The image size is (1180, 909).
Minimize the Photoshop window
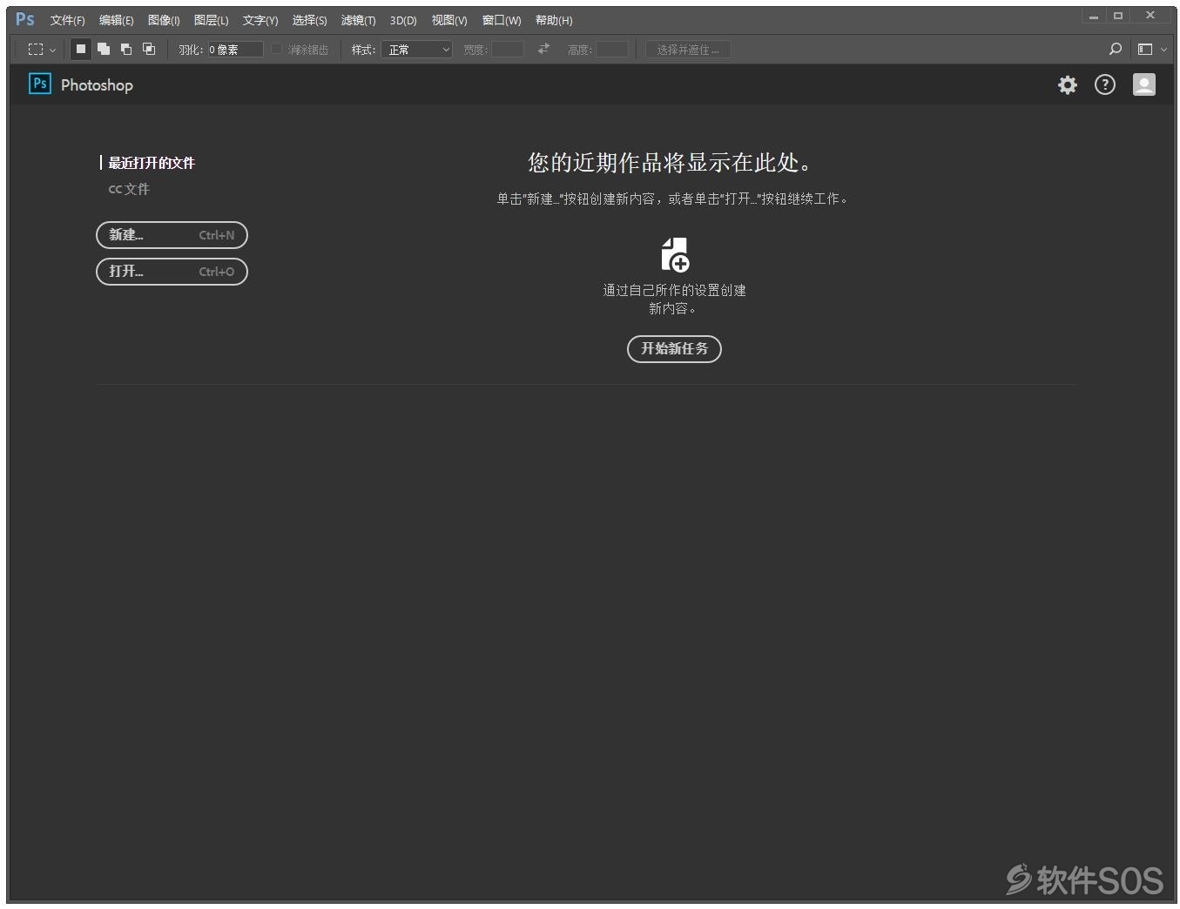[1093, 16]
